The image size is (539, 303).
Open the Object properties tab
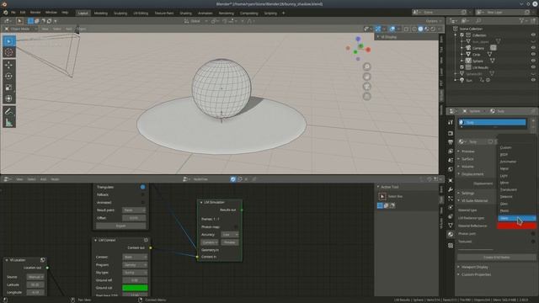click(x=451, y=180)
